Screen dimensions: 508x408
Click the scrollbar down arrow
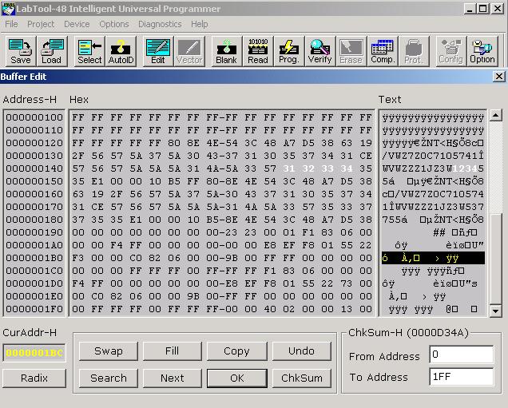pos(496,311)
